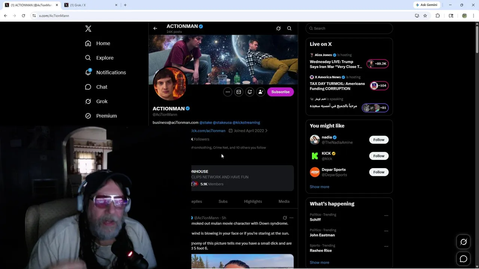479x269 pixels.
Task: Open the Chat bubble icon in sidebar
Action: pyautogui.click(x=88, y=87)
